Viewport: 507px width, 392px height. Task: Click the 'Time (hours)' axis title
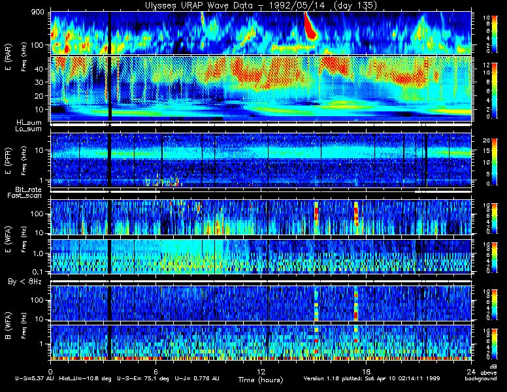click(x=261, y=380)
